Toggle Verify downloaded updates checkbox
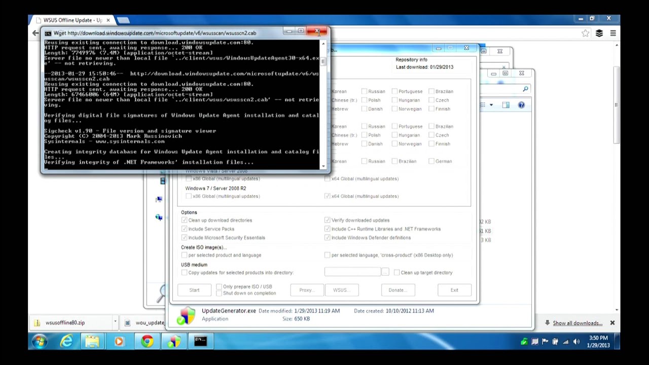Image resolution: width=649 pixels, height=365 pixels. 327,220
